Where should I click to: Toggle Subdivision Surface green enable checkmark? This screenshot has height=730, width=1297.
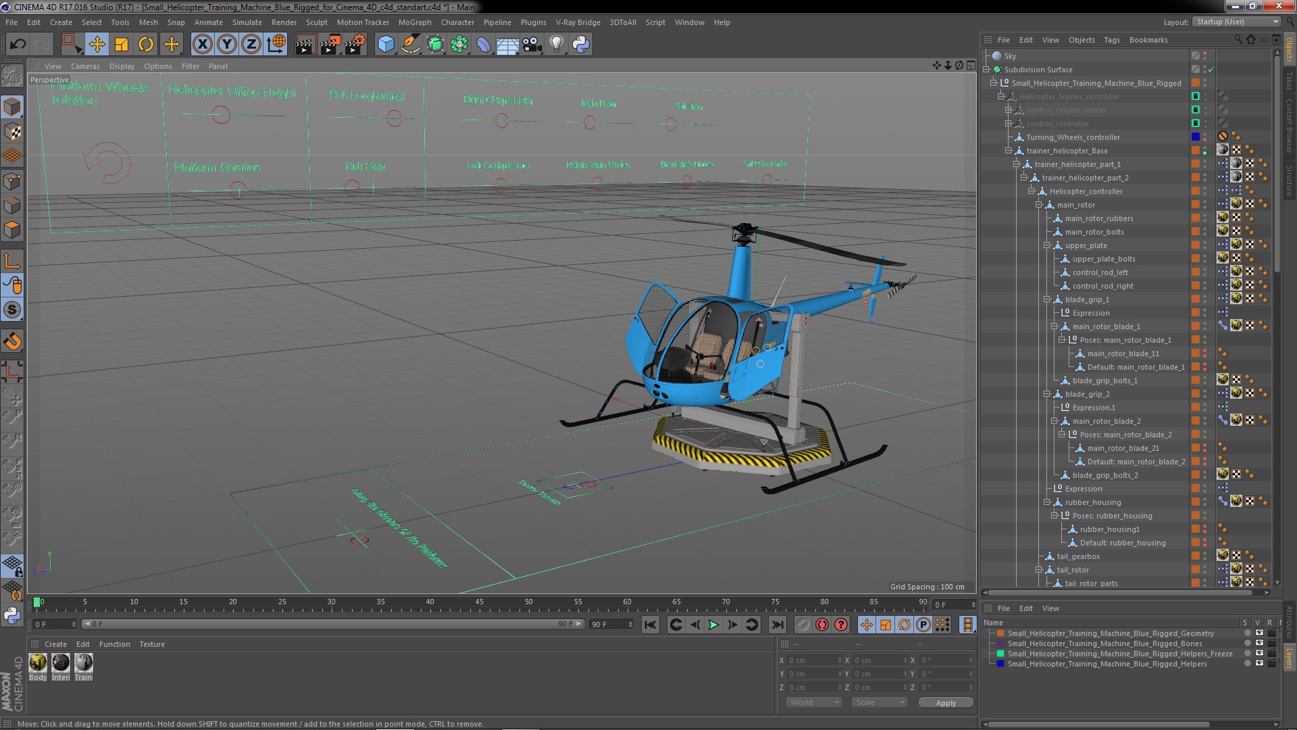point(1211,70)
